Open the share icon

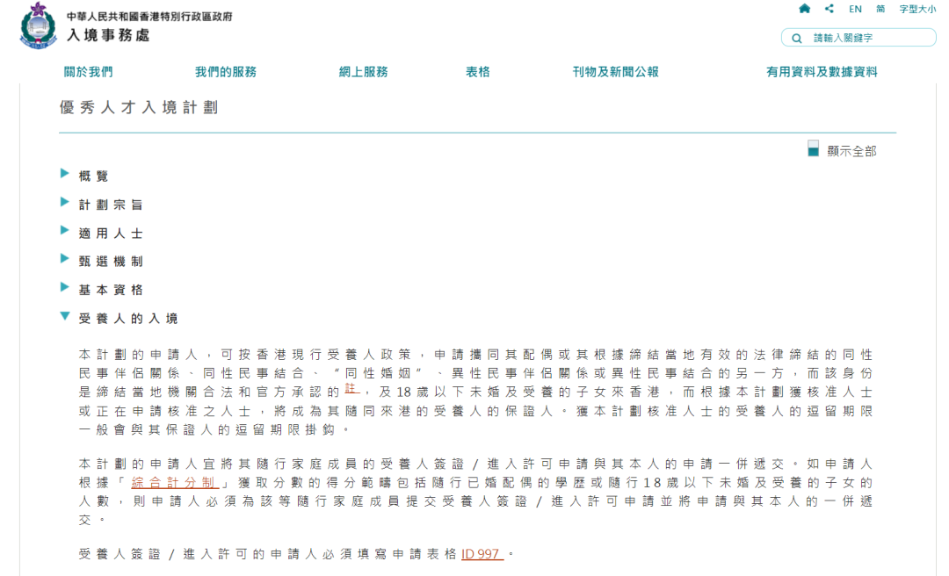coord(829,9)
